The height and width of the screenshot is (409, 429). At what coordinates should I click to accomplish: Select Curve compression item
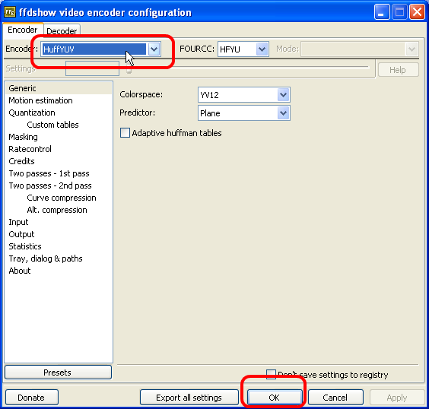click(x=62, y=198)
